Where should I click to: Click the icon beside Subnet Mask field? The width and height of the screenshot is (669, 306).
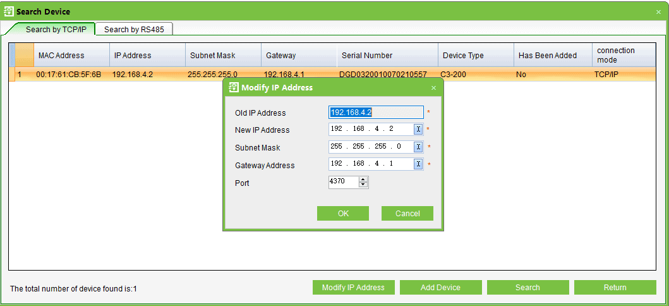tap(418, 147)
